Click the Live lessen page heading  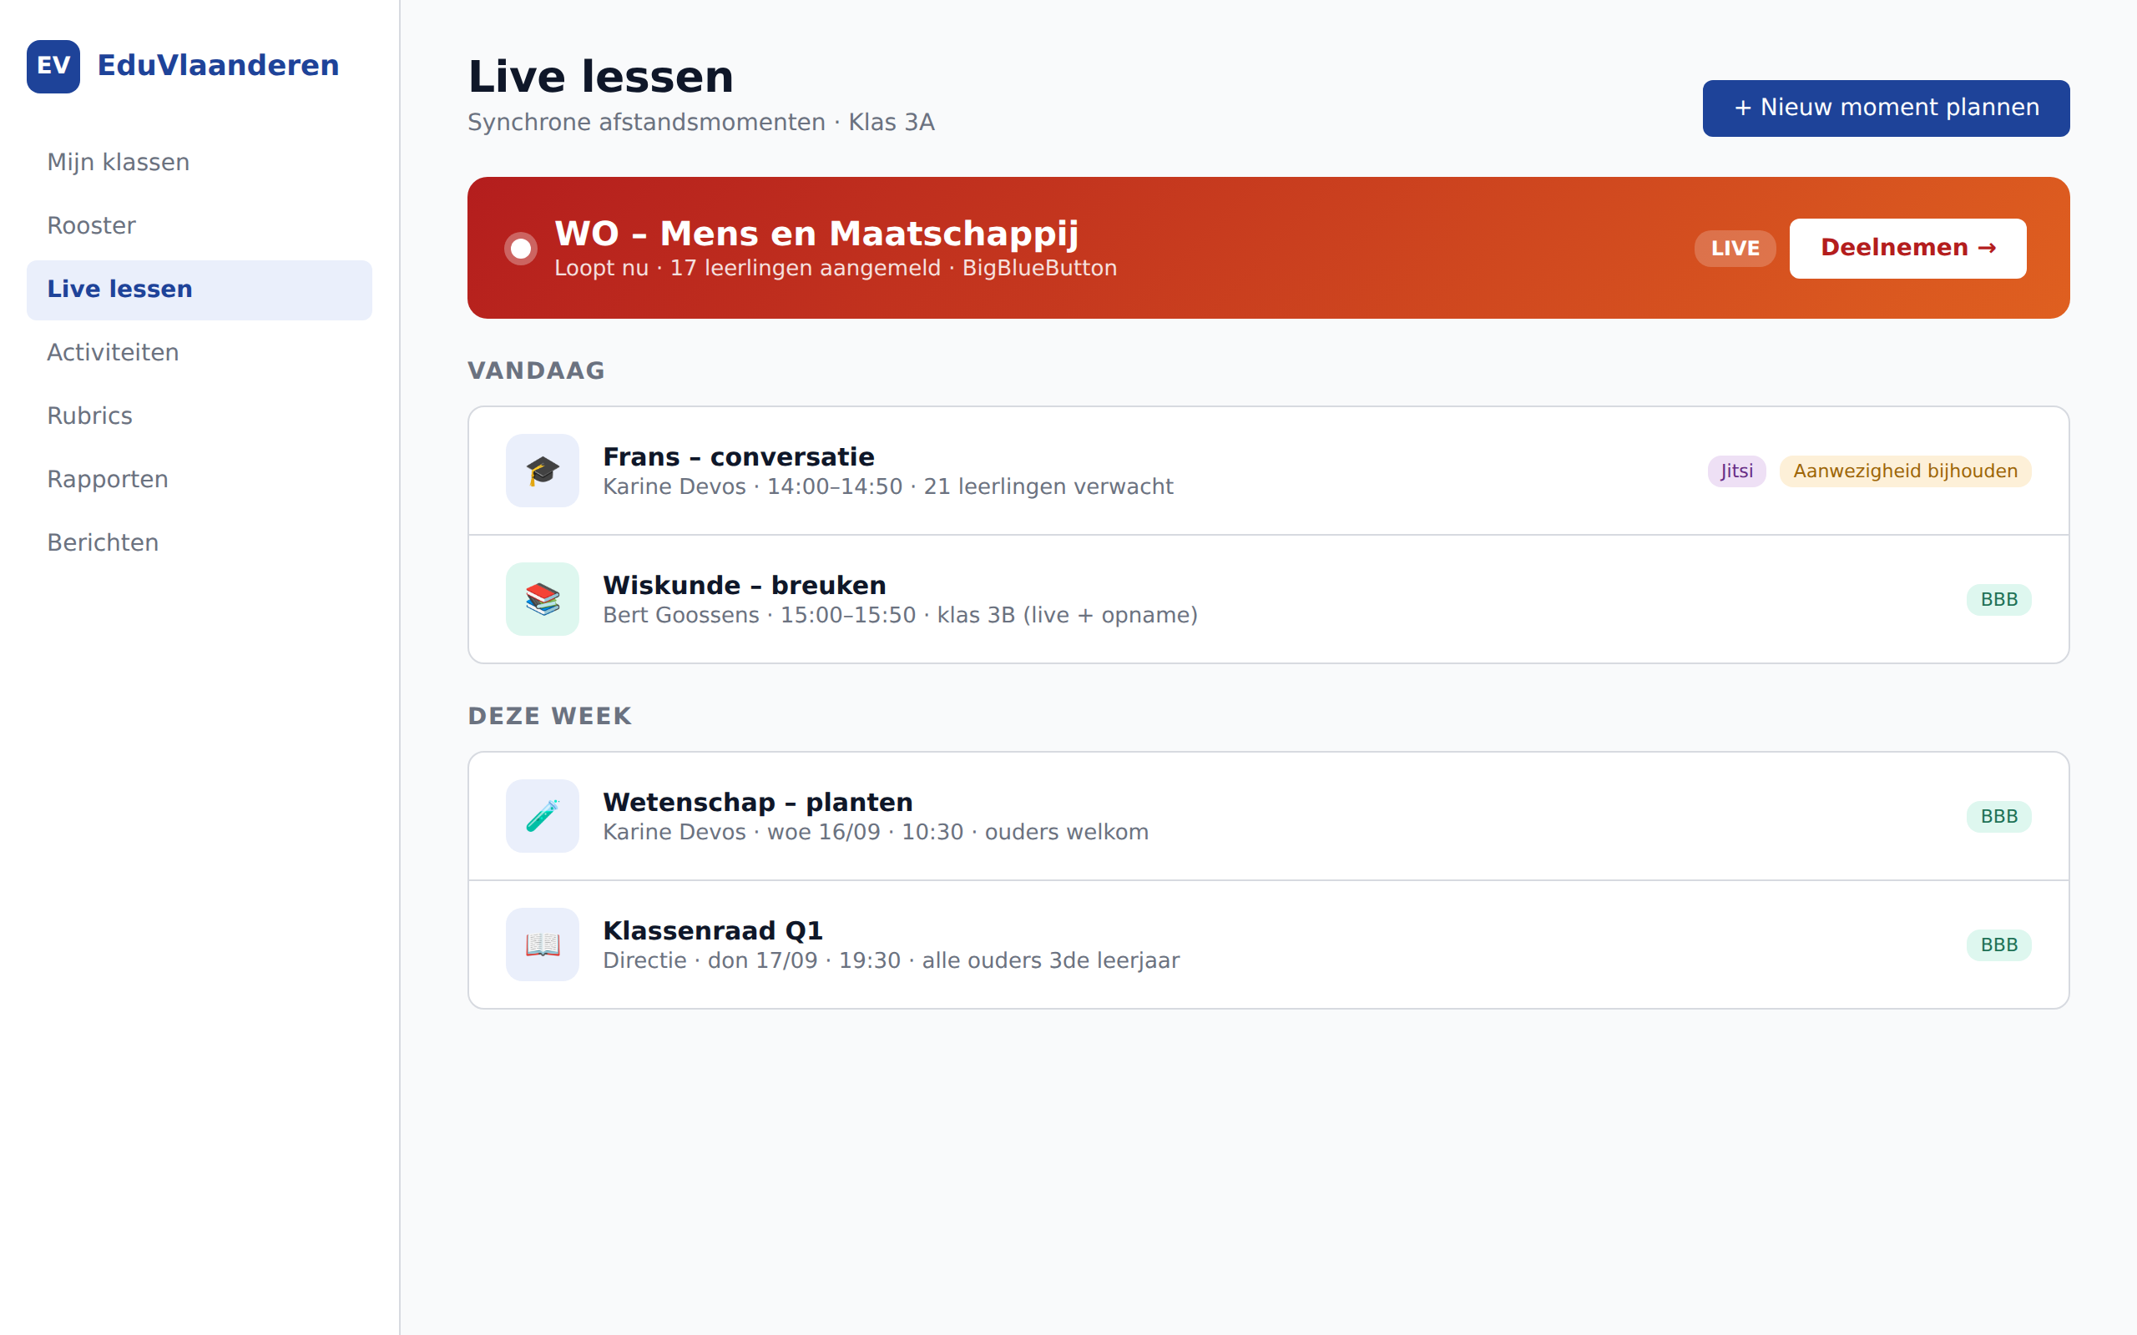coord(600,78)
